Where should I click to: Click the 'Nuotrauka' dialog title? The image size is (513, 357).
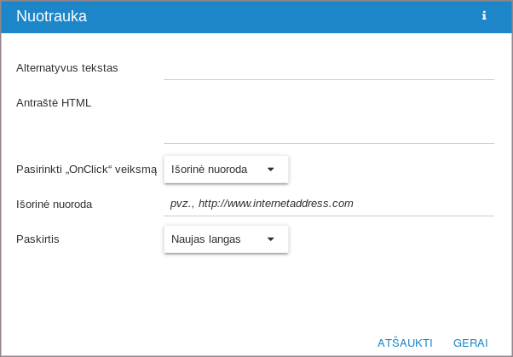click(x=51, y=16)
